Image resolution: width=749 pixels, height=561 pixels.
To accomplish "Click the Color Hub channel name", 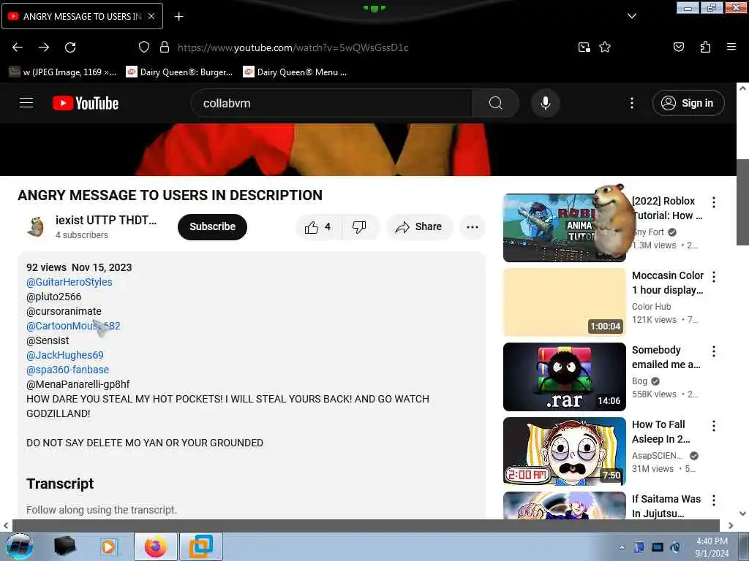I will tap(651, 306).
